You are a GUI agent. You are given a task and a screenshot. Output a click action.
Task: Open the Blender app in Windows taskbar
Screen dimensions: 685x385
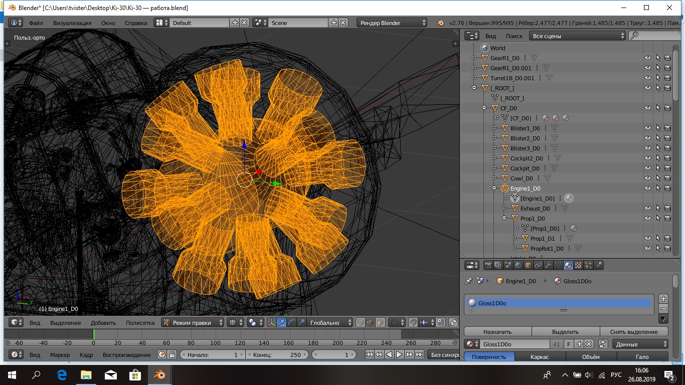(160, 374)
